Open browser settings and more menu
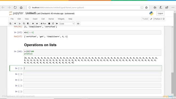 [173, 7]
